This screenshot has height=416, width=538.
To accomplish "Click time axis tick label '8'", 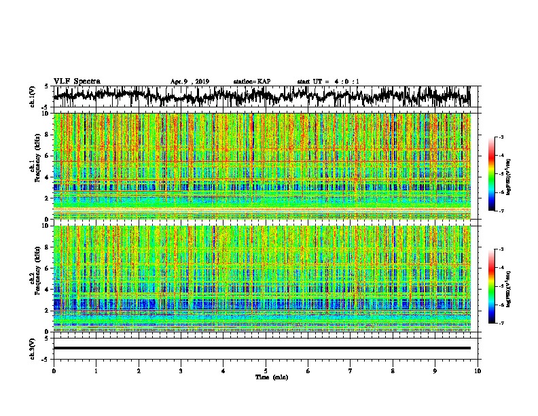I will point(393,371).
